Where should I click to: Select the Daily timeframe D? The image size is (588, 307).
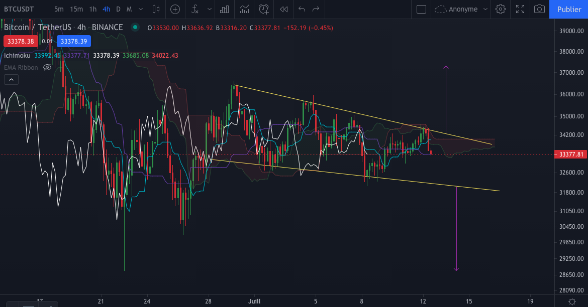point(118,9)
